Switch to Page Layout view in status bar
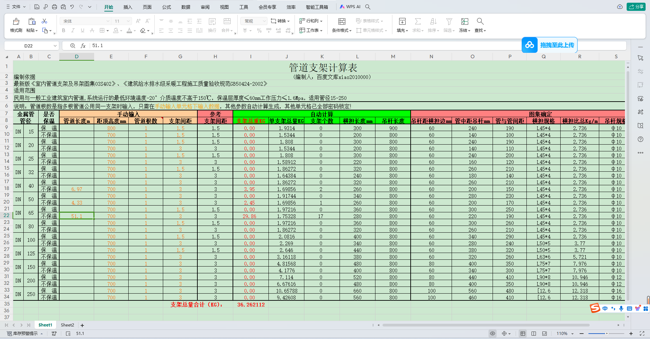The height and width of the screenshot is (339, 650). (x=534, y=334)
